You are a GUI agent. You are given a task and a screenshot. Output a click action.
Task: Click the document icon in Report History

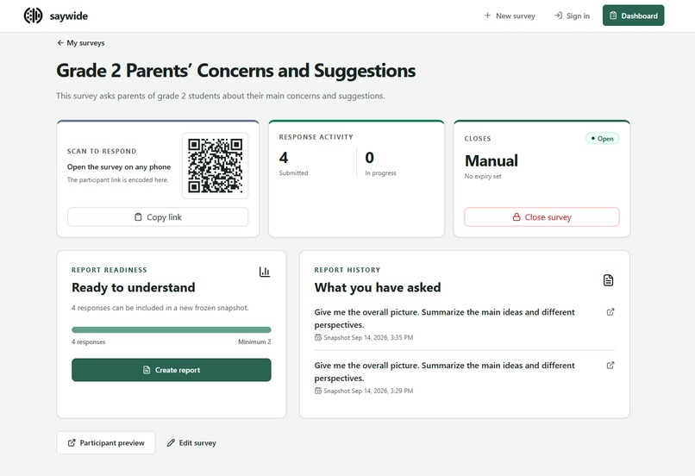608,280
